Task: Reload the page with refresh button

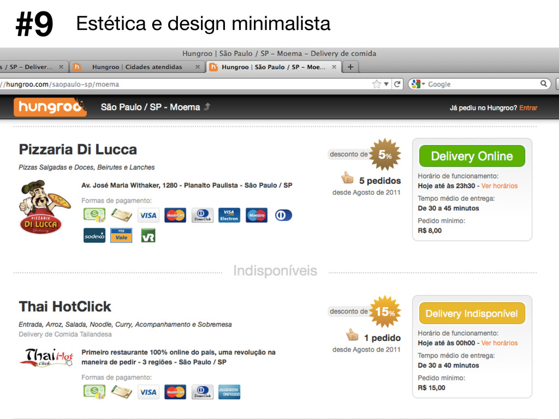Action: click(x=397, y=84)
